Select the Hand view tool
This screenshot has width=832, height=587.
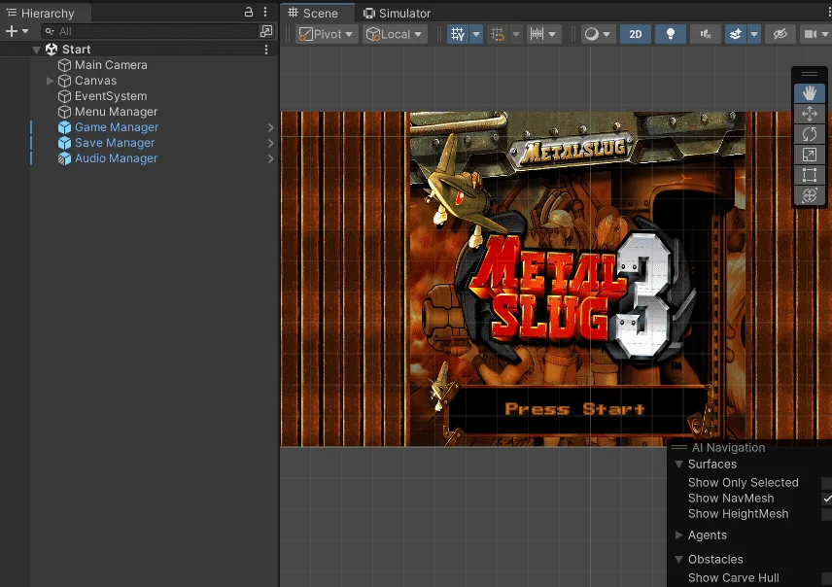click(x=810, y=93)
